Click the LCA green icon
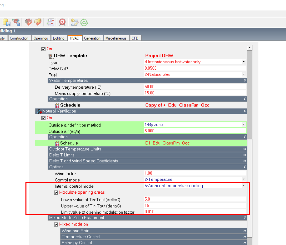 (84, 22)
